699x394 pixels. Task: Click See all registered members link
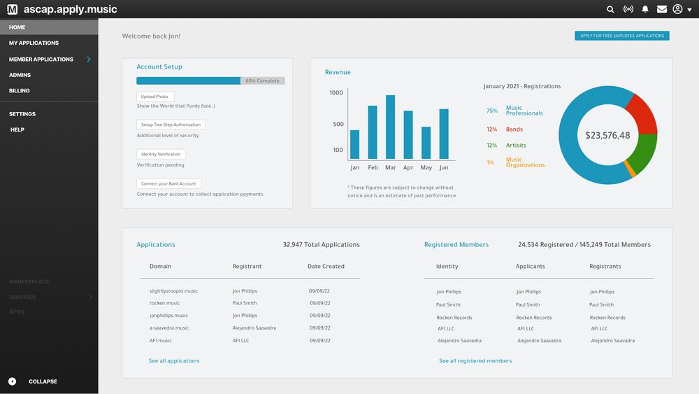click(475, 360)
